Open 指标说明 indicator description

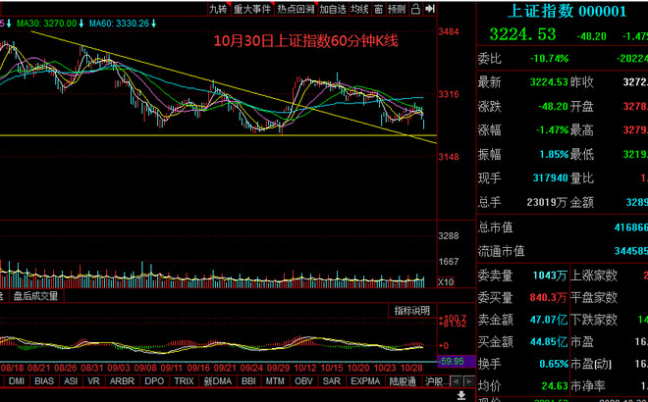(x=411, y=311)
